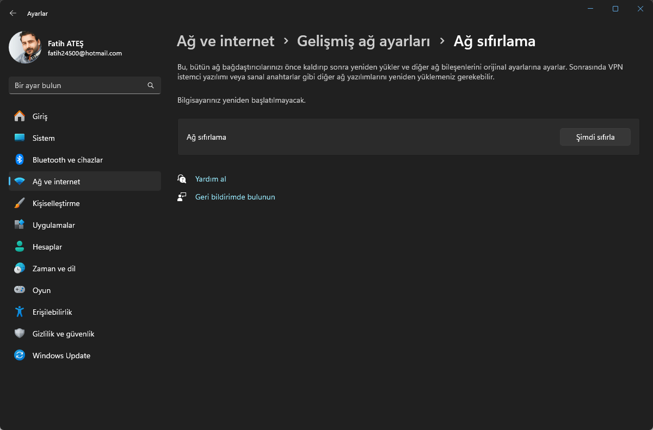Open the Yardım al link
Image resolution: width=653 pixels, height=430 pixels.
coord(211,179)
